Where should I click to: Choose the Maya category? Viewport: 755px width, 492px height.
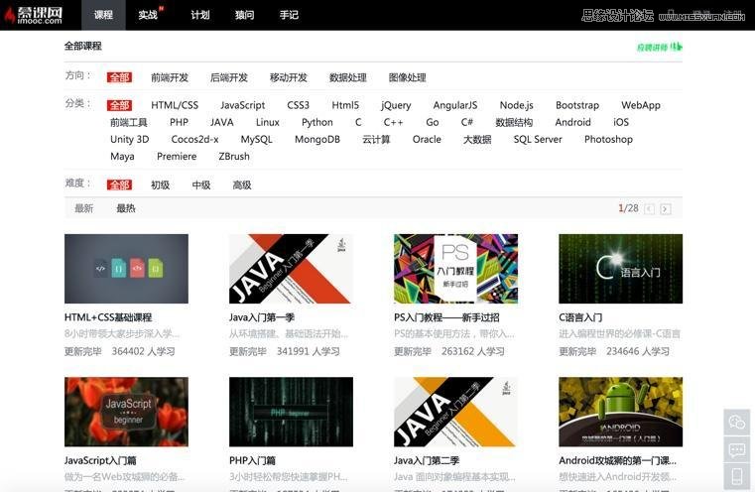[122, 157]
